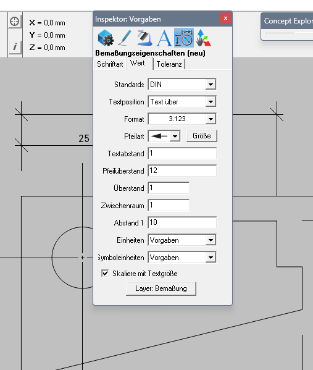The image size is (313, 370).
Task: Click the Layer: Bemaßung button
Action: point(161,288)
